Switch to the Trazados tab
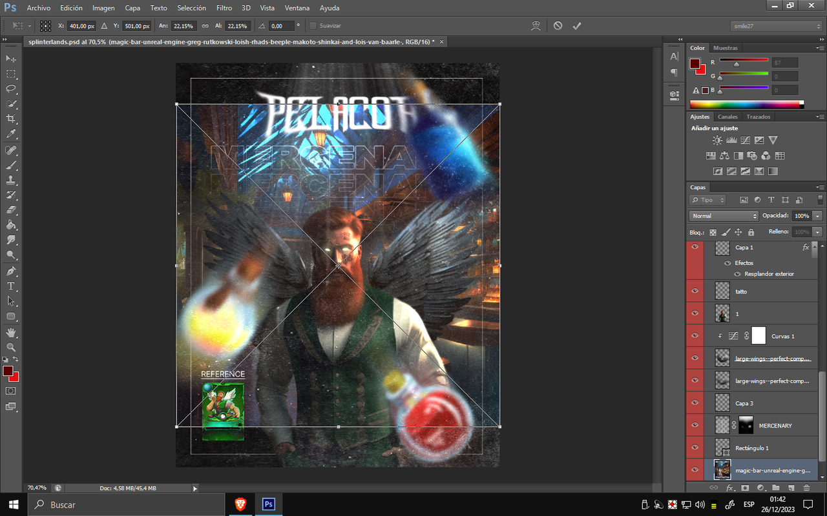The width and height of the screenshot is (827, 516). pyautogui.click(x=758, y=117)
